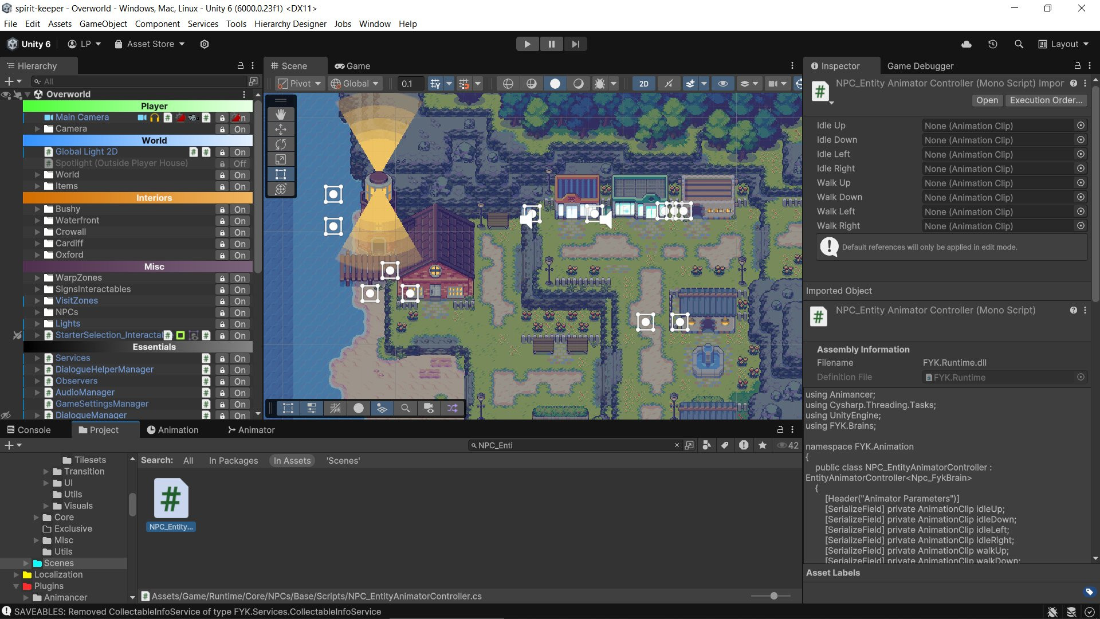
Task: Toggle On state for NPCs row
Action: [x=239, y=312]
